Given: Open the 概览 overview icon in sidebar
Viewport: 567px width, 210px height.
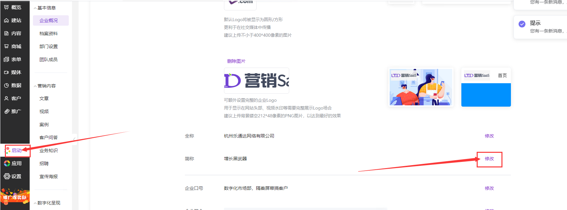Looking at the screenshot, I should [6, 7].
